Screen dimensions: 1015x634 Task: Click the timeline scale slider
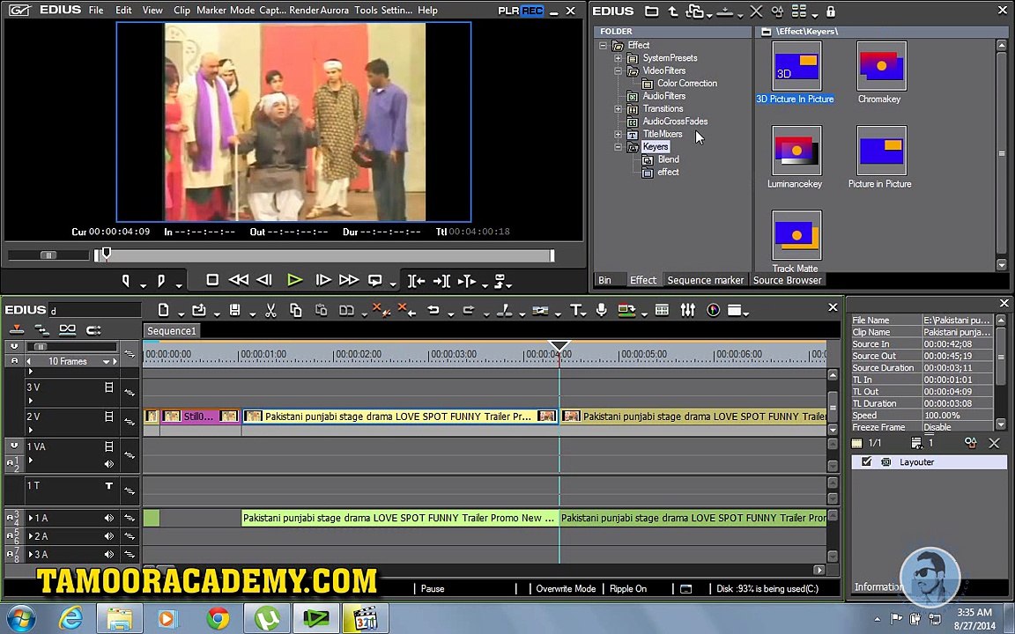(x=41, y=347)
